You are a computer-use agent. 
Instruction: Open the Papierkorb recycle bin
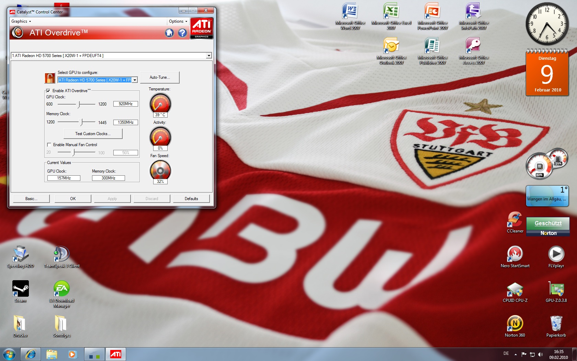(x=556, y=326)
